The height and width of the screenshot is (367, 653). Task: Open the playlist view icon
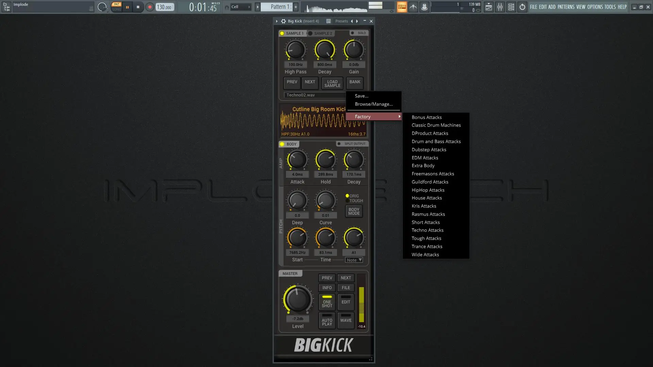coord(488,7)
